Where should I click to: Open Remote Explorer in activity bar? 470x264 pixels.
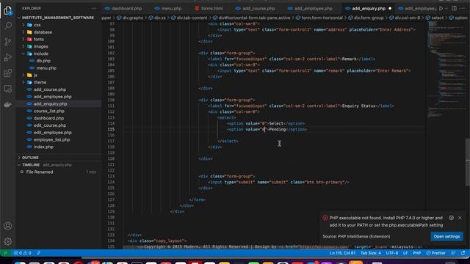tap(8, 89)
